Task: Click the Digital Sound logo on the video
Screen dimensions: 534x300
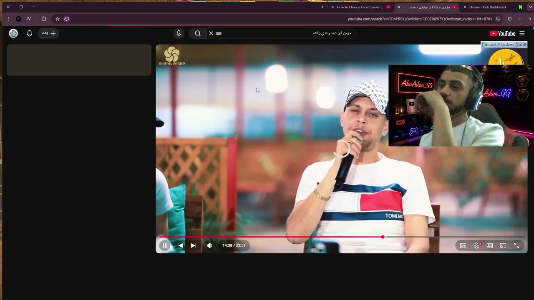Action: pos(172,56)
